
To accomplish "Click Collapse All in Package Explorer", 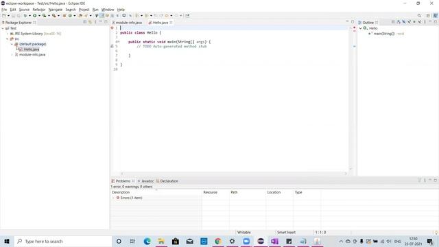I will (x=85, y=22).
